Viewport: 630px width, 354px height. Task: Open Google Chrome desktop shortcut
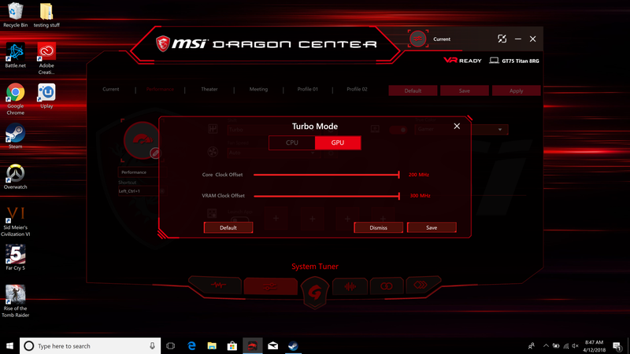pyautogui.click(x=15, y=99)
